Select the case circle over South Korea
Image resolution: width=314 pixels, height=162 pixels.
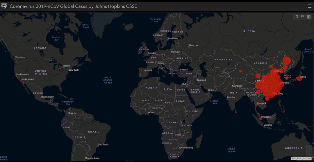287,78
